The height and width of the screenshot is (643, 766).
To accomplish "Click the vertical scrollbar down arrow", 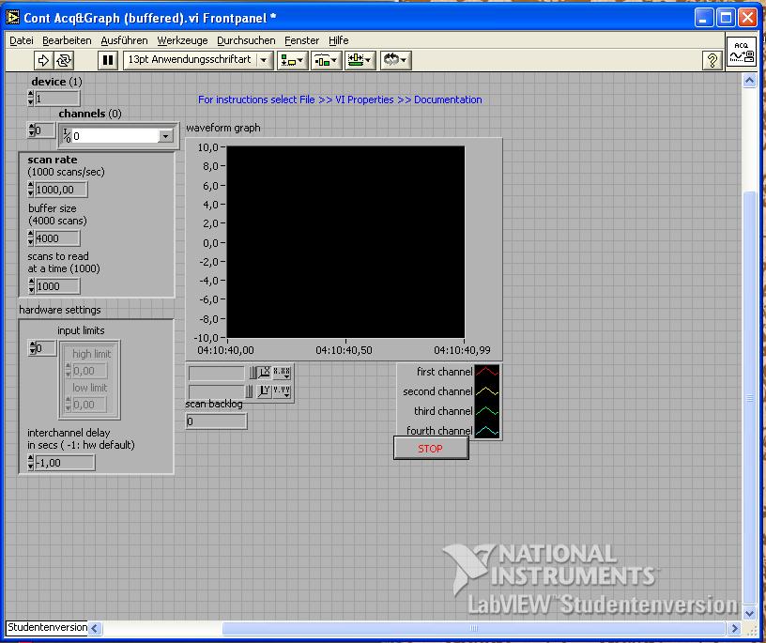I will click(749, 612).
